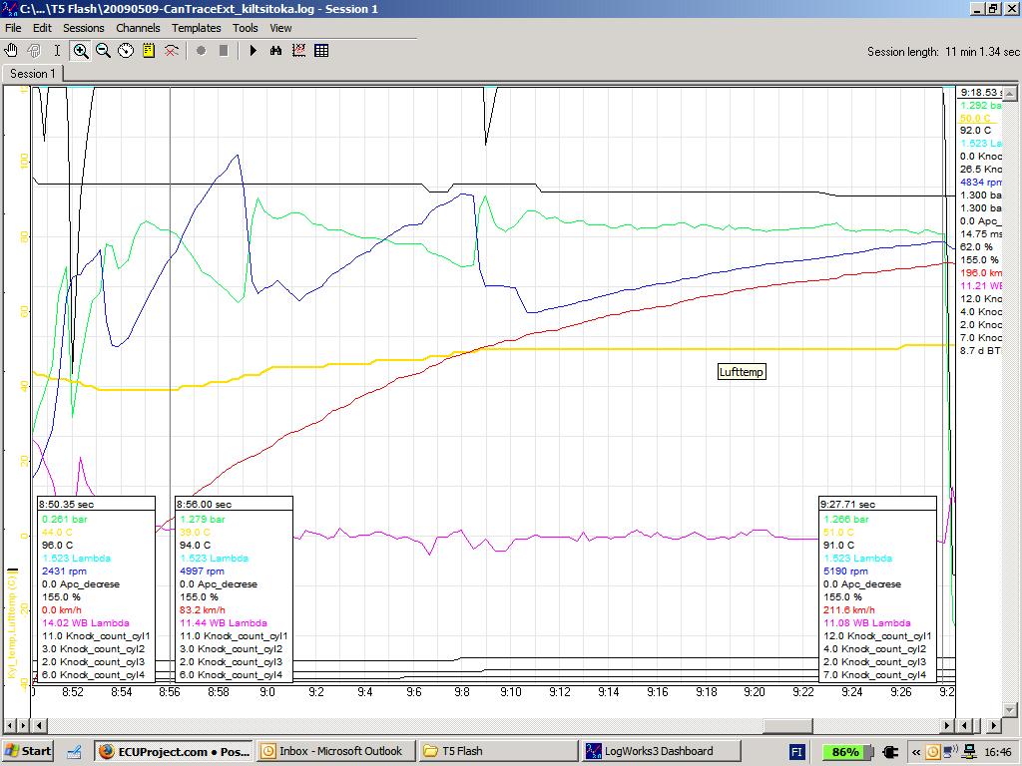Open the yellow notepad icon
1022x766 pixels.
click(149, 50)
